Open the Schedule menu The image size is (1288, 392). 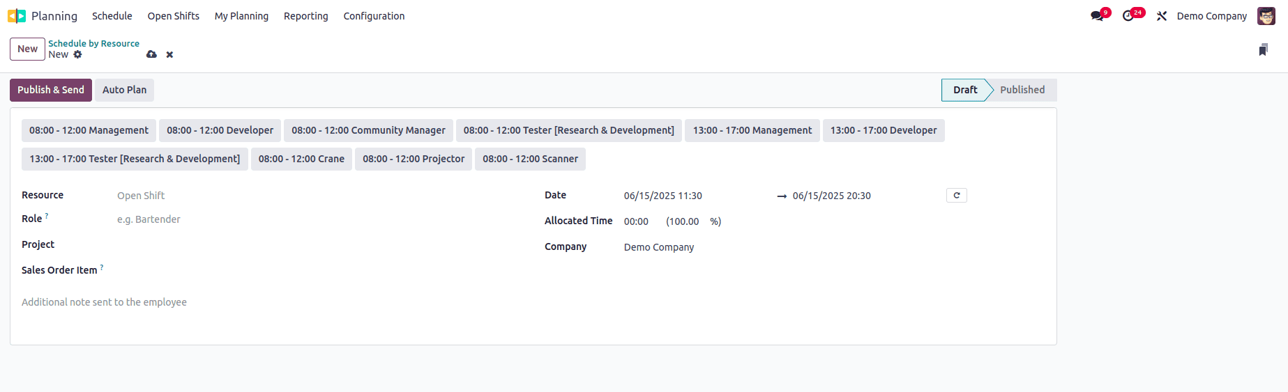coord(112,16)
